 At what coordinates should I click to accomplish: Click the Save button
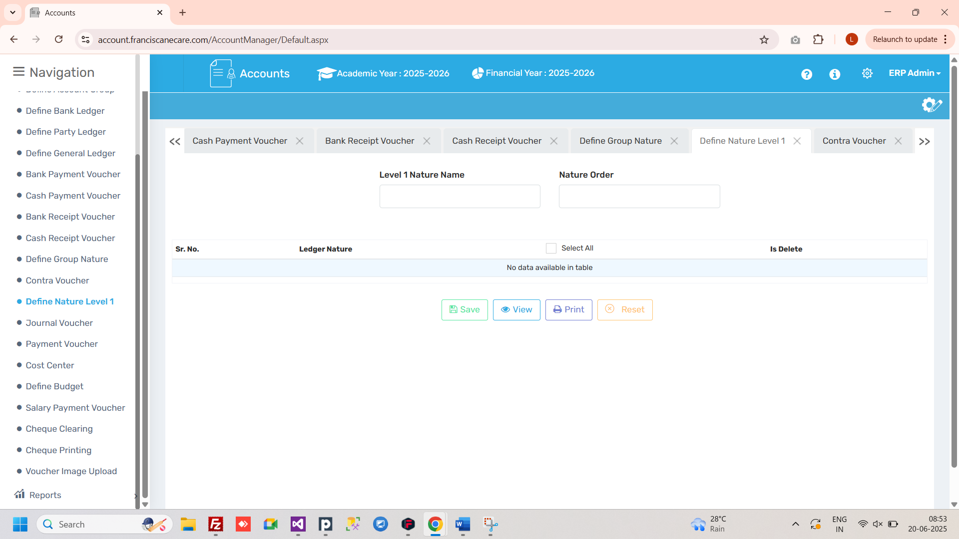465,309
